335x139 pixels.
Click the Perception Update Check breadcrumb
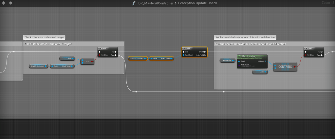click(197, 3)
